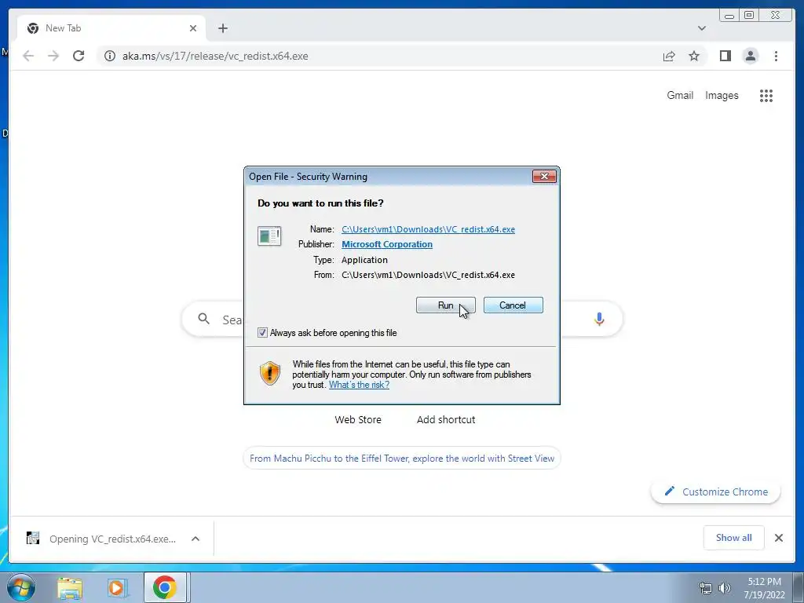This screenshot has height=603, width=804.
Task: Open Windows Explorer from the taskbar
Action: point(70,587)
